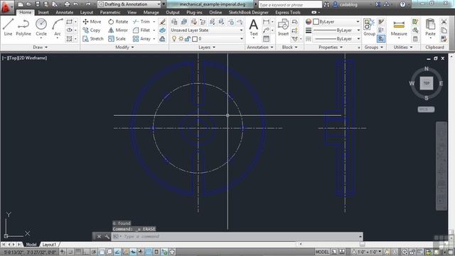Screen dimensions: 455x256
Task: Use the Scale tool
Action: [117, 38]
